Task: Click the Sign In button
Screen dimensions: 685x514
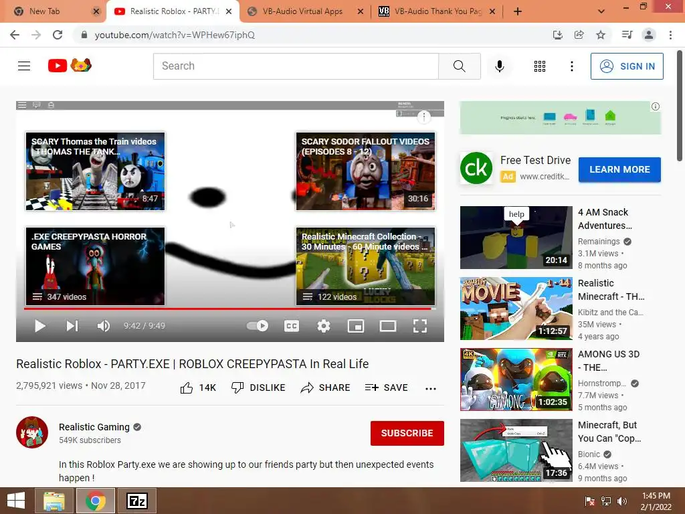Action: point(627,66)
